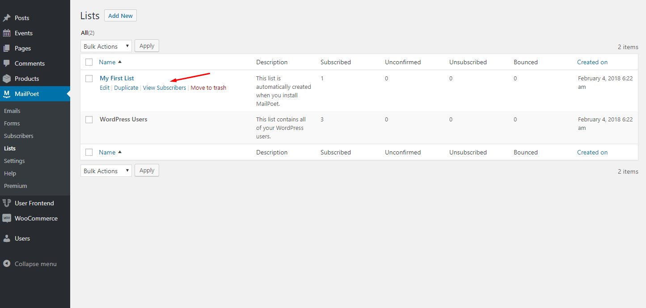Viewport: 646px width, 308px height.
Task: Click the Lists page heading
Action: [90, 16]
